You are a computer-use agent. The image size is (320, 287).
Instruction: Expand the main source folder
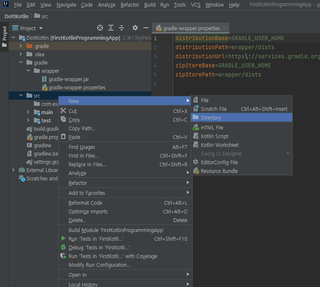point(29,112)
